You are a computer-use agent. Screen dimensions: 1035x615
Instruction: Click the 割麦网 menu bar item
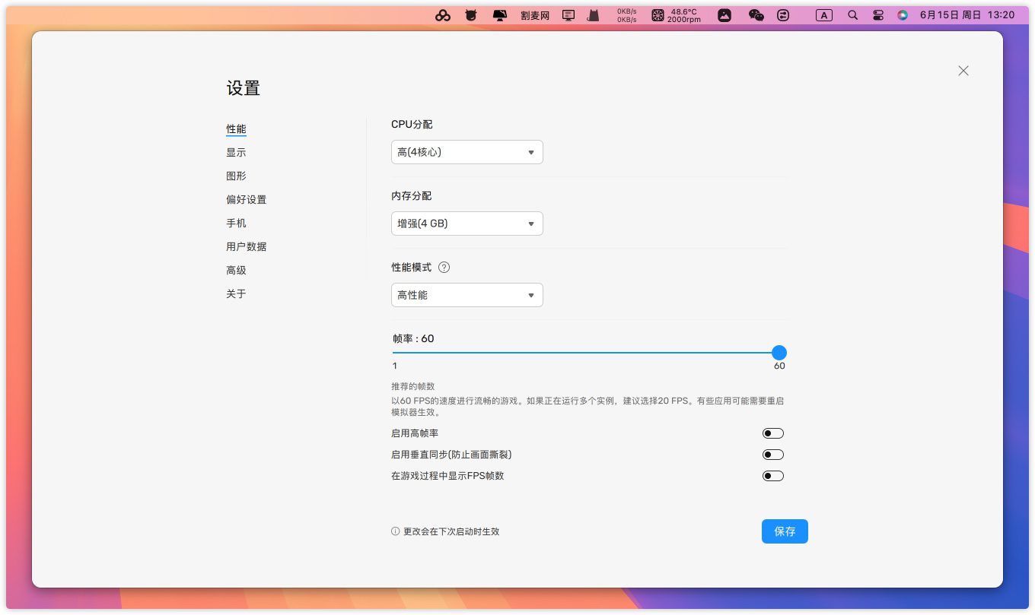pyautogui.click(x=534, y=15)
